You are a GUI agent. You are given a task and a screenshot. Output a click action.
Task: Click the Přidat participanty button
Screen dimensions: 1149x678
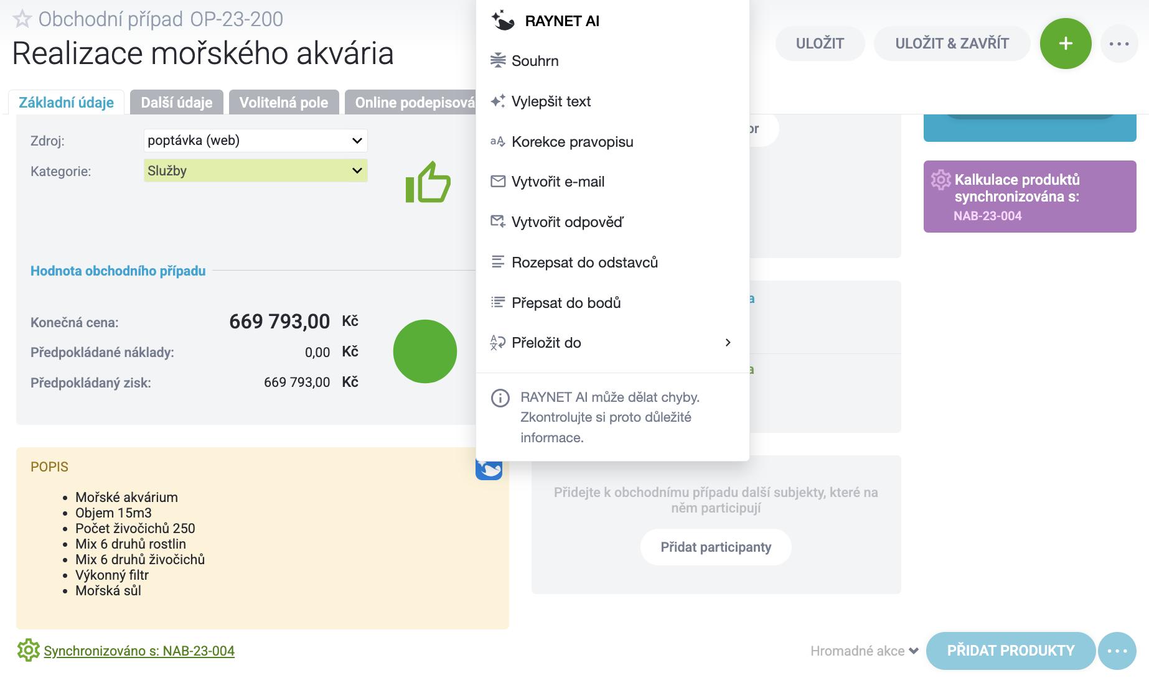click(716, 547)
